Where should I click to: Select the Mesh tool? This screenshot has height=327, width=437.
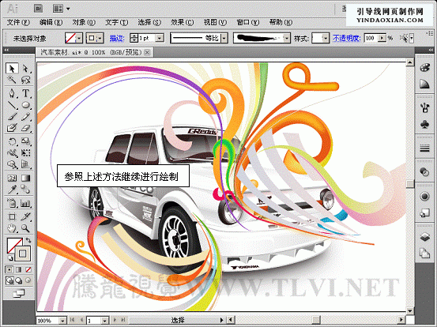[12, 178]
